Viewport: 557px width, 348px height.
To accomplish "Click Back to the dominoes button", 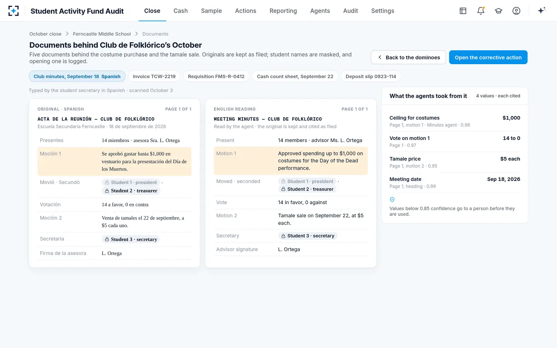I will point(408,57).
